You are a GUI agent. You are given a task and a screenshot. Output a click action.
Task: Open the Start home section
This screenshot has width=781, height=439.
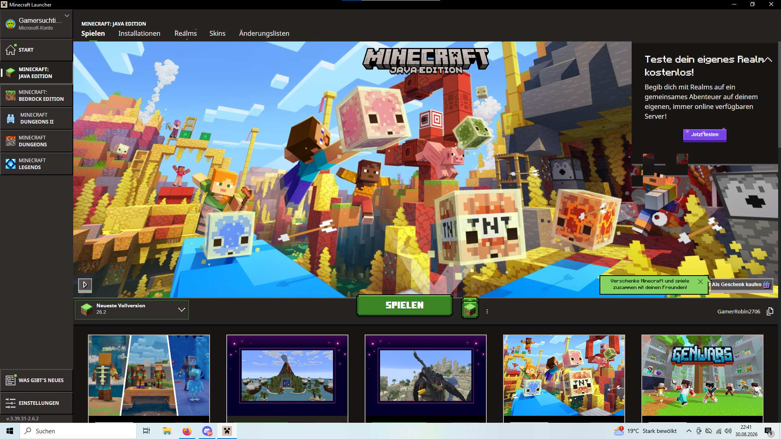[x=36, y=50]
